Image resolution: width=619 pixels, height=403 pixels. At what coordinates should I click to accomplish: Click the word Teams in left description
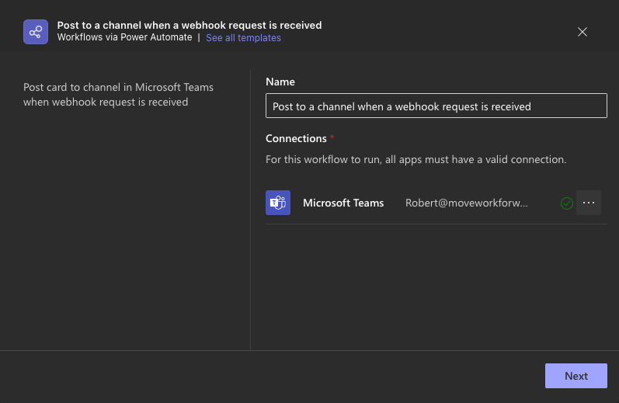(198, 87)
